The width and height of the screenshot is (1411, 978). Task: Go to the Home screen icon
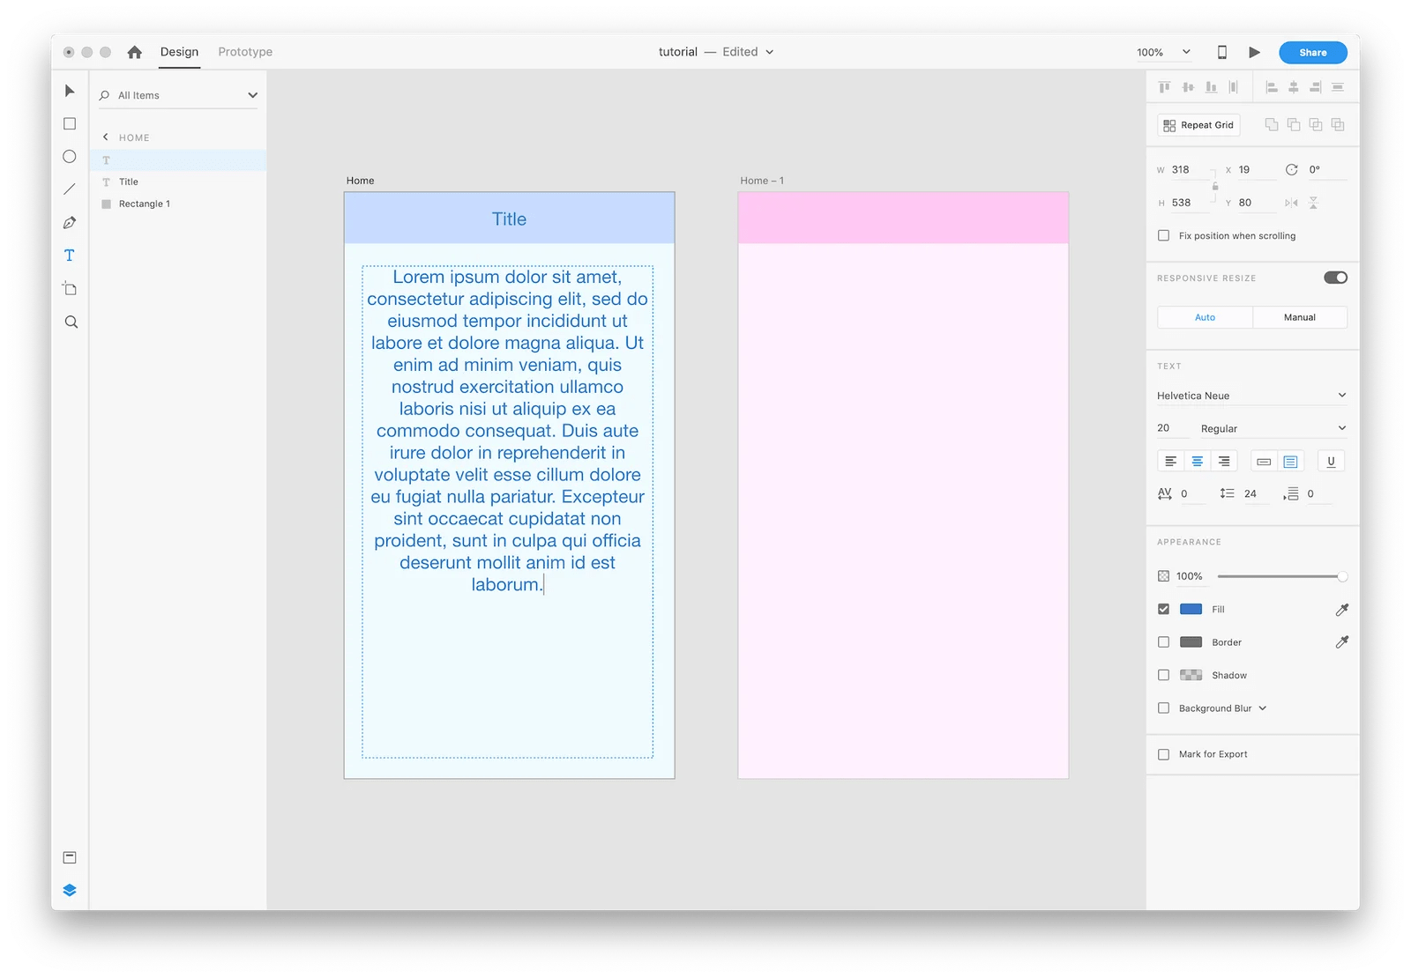coord(135,52)
